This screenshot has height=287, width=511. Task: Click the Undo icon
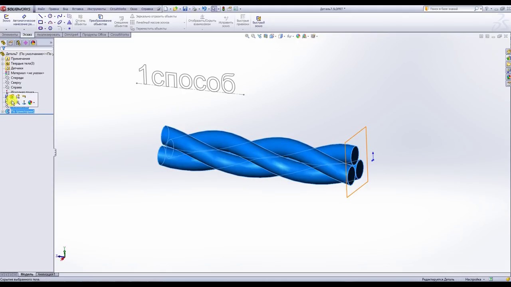coord(204,8)
